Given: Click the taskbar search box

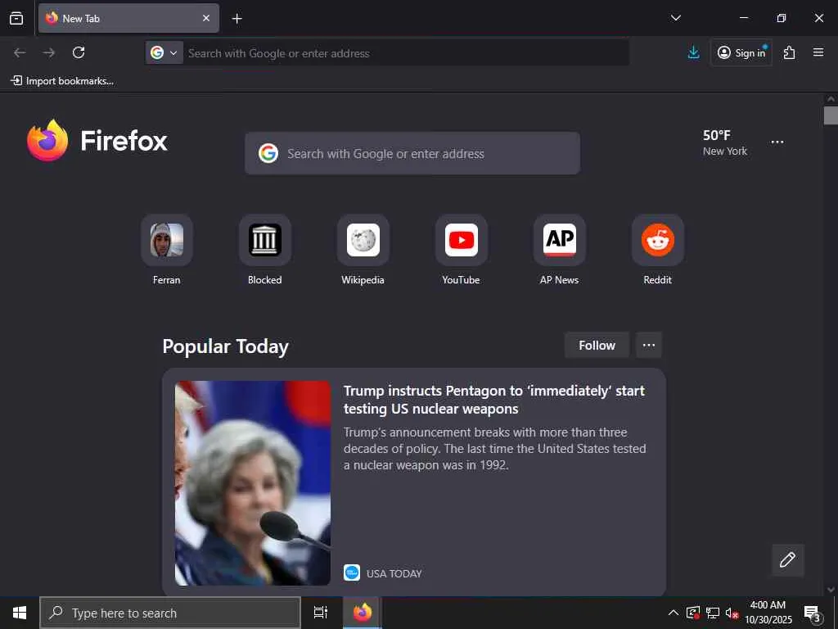Looking at the screenshot, I should [x=170, y=613].
